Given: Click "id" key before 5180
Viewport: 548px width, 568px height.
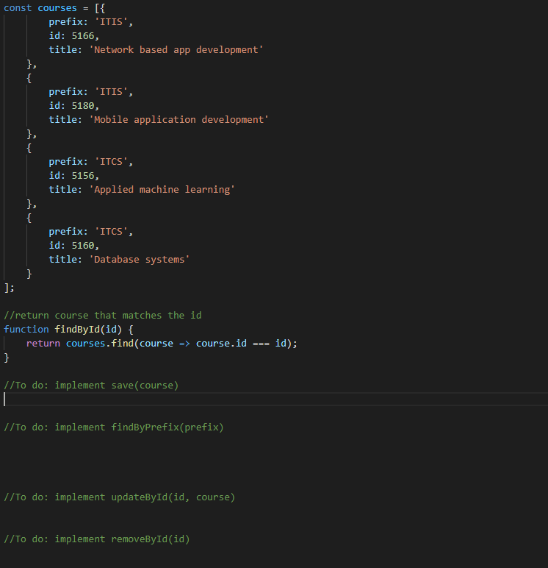Looking at the screenshot, I should pyautogui.click(x=54, y=106).
